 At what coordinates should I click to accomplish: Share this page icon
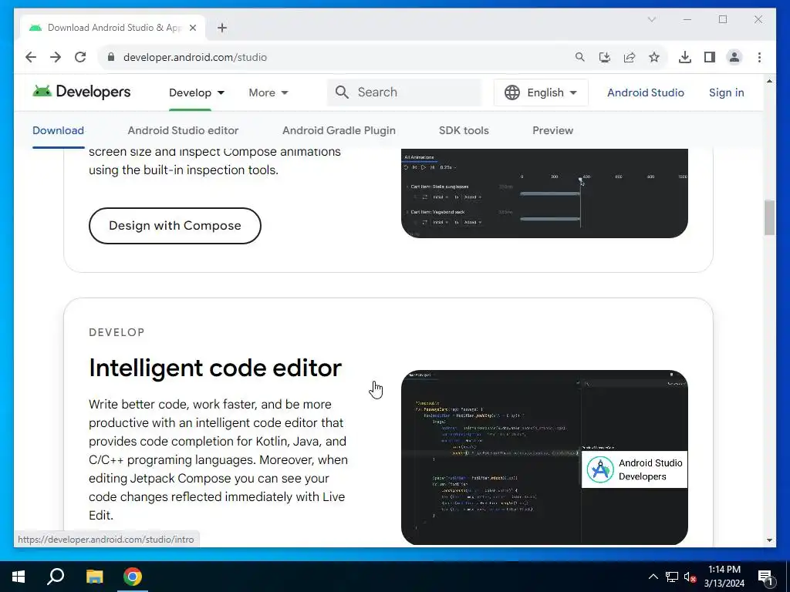point(630,57)
